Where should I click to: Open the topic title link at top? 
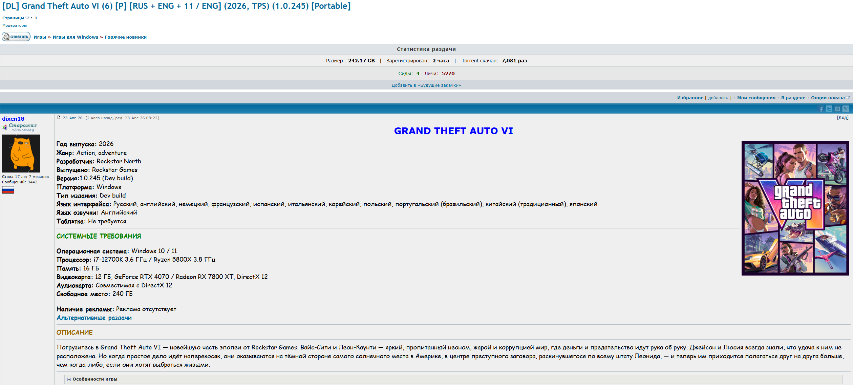tap(176, 6)
